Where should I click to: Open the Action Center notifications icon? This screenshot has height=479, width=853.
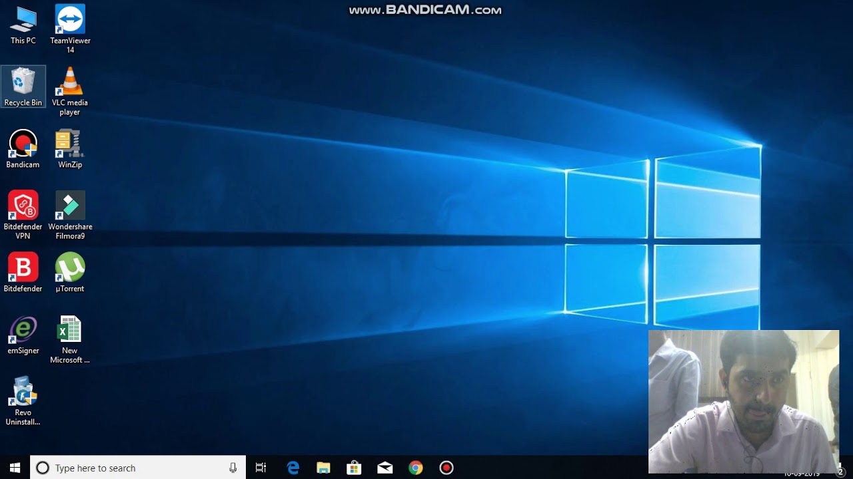click(x=840, y=472)
